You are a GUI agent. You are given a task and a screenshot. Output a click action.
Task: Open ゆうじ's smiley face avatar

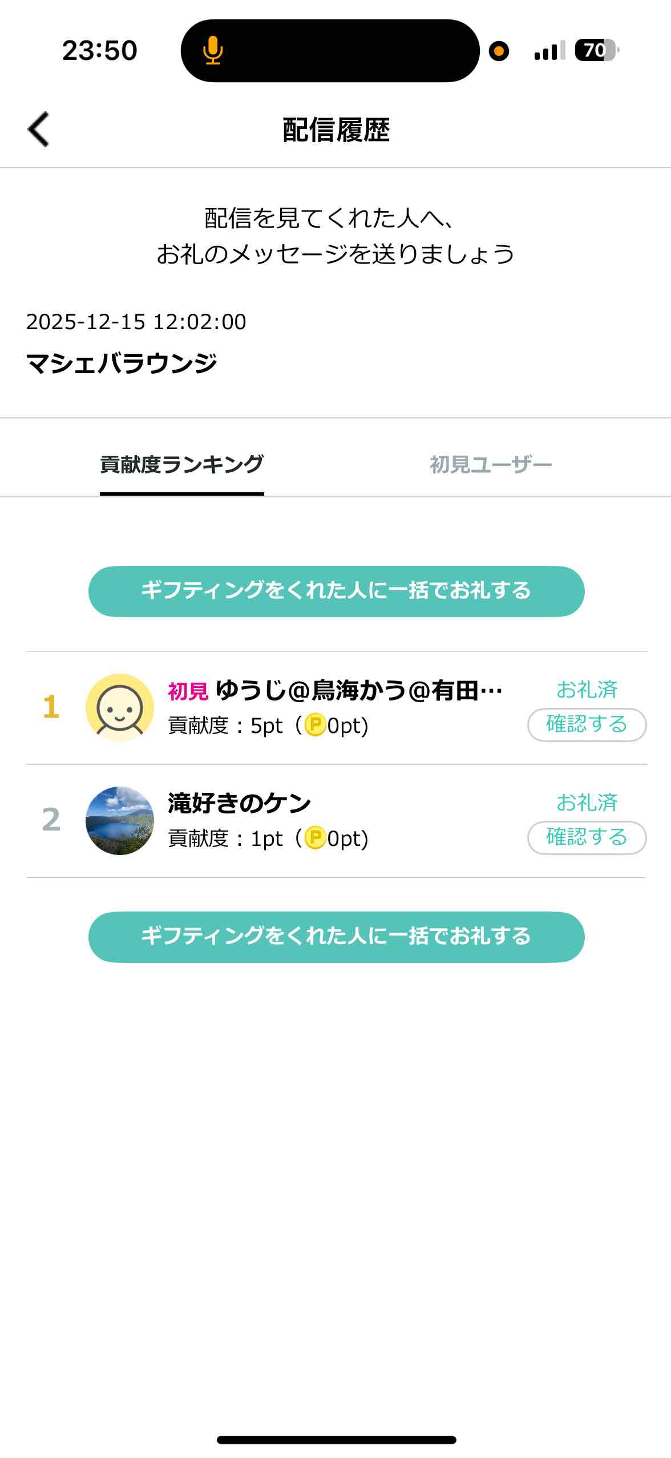(x=120, y=707)
